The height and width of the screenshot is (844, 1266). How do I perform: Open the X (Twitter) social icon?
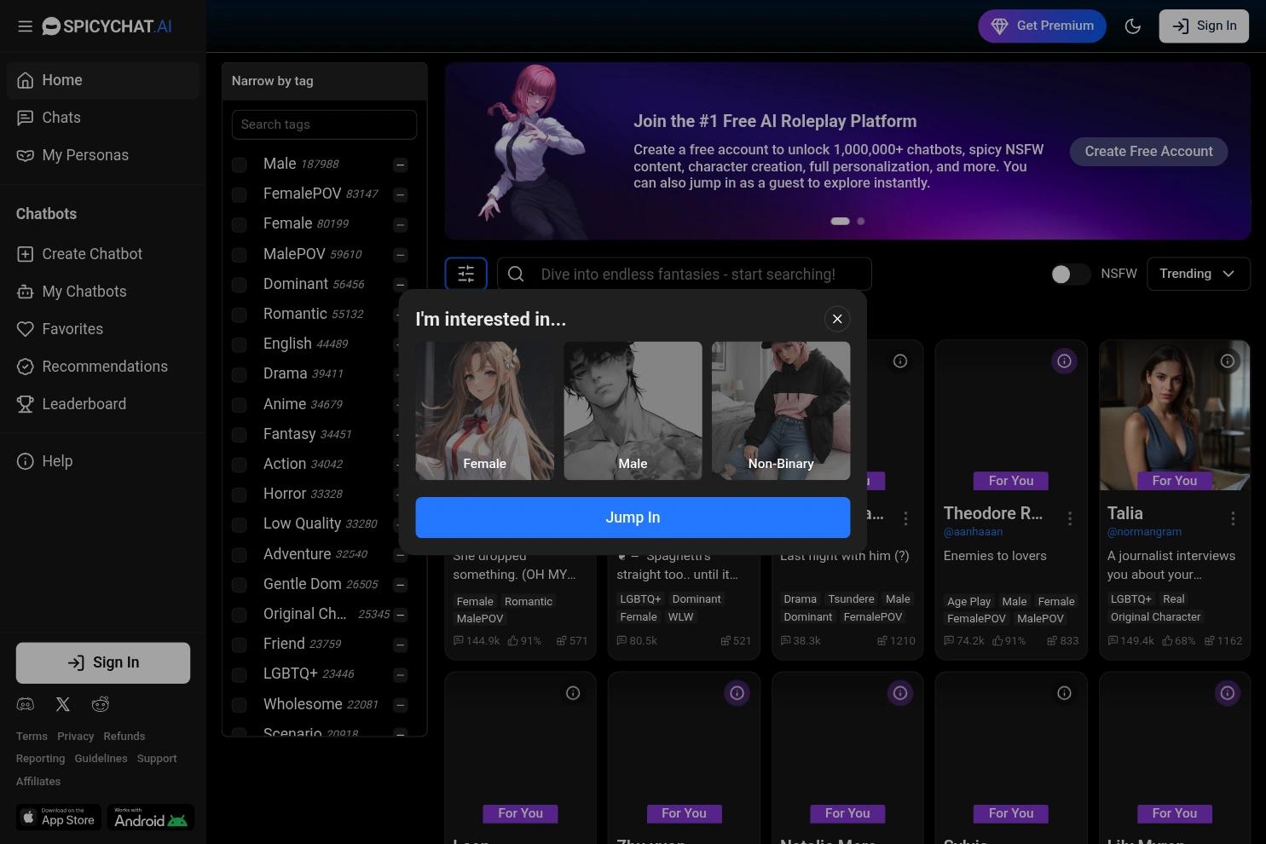[63, 704]
